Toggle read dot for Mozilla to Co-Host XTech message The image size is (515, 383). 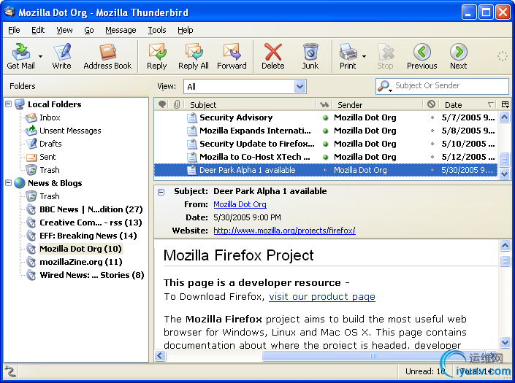click(325, 157)
